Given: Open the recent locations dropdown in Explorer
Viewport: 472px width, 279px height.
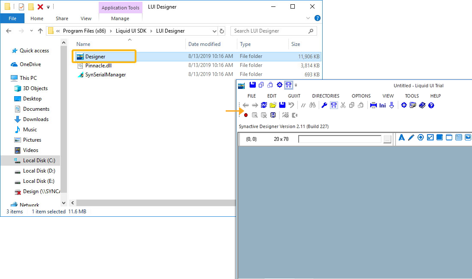Looking at the screenshot, I should click(31, 31).
